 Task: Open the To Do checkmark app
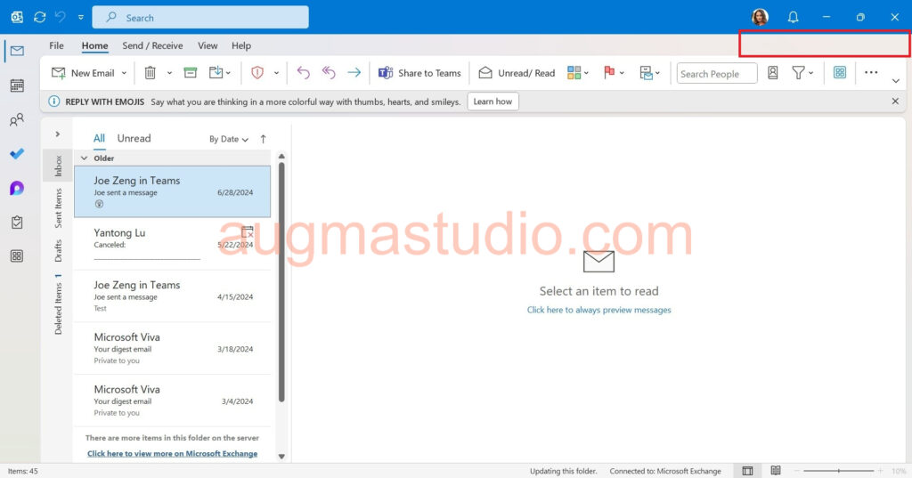coord(17,154)
